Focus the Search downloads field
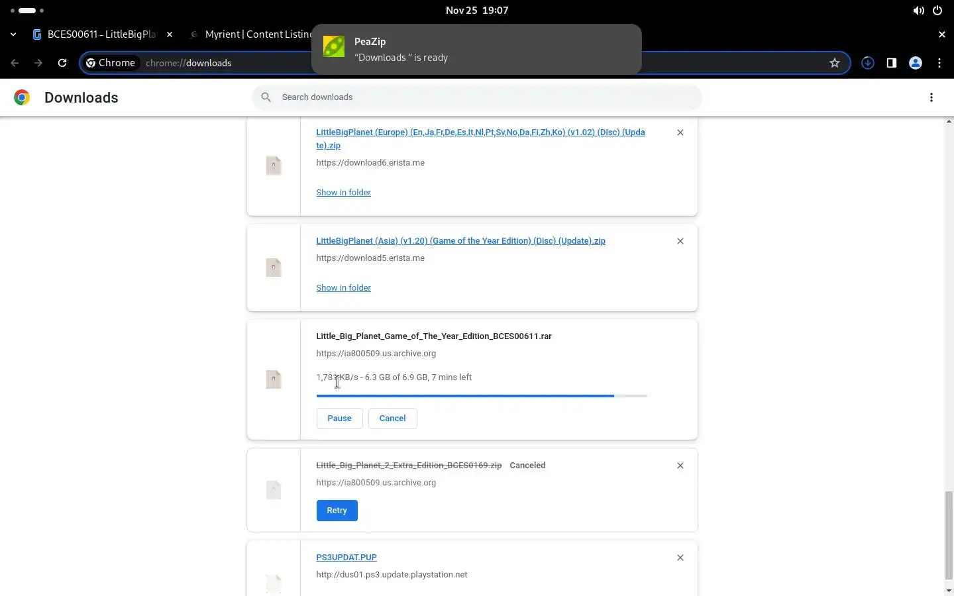The height and width of the screenshot is (596, 954). point(477,97)
